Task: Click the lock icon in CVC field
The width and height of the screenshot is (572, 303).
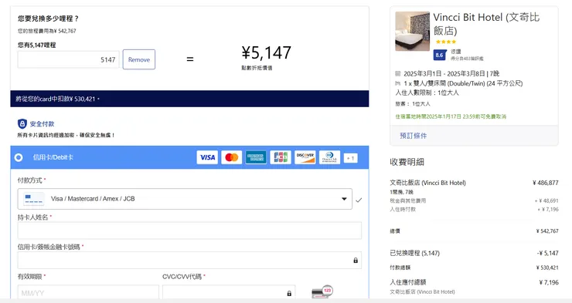Action: [289, 293]
